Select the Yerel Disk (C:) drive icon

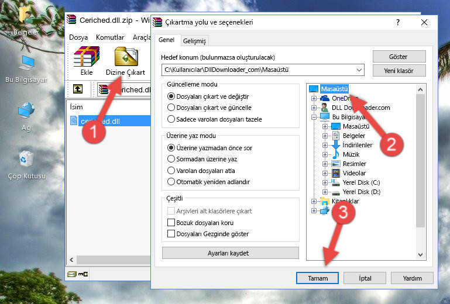pyautogui.click(x=335, y=182)
